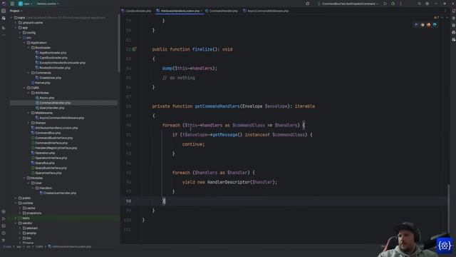Expand the Stamps folder
456x257 pixels.
point(28,123)
